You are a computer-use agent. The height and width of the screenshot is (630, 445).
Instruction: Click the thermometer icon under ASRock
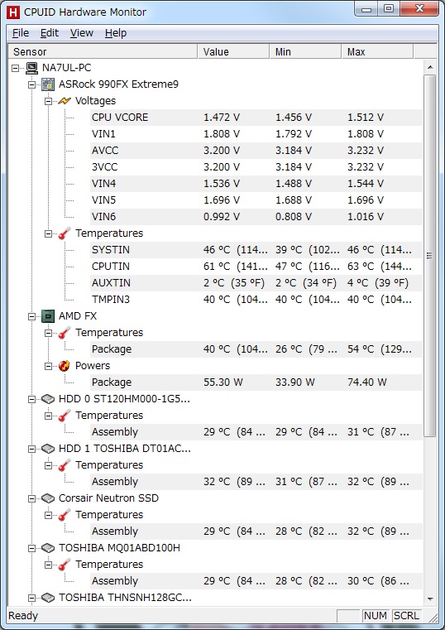[65, 233]
